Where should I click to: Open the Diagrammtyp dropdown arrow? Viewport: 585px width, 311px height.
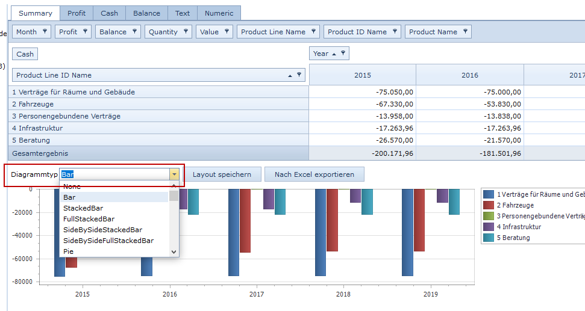(x=174, y=174)
